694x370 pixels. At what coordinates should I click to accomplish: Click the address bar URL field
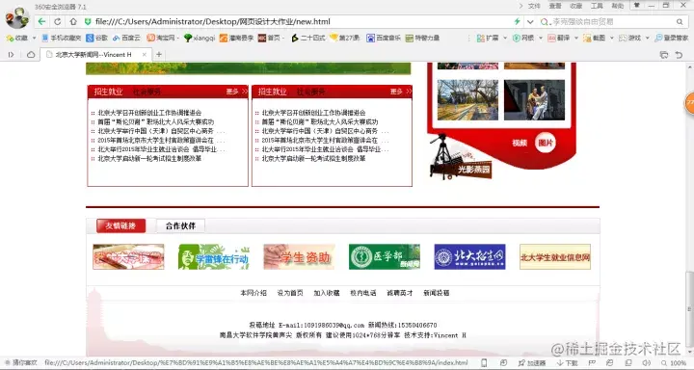tap(301, 21)
